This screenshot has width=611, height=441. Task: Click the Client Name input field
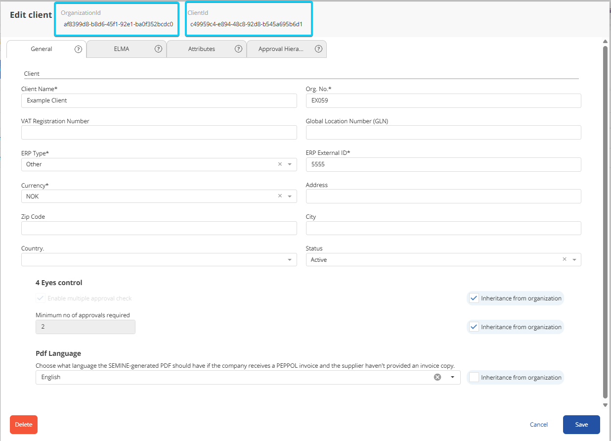coord(159,100)
